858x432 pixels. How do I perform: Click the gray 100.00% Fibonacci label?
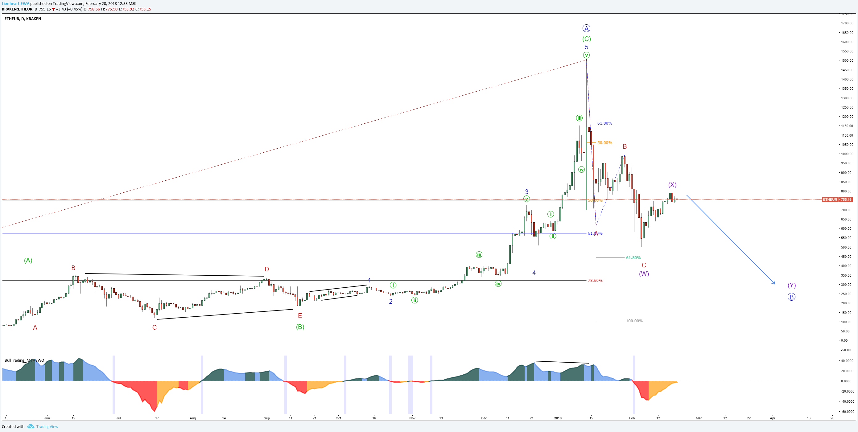click(634, 321)
